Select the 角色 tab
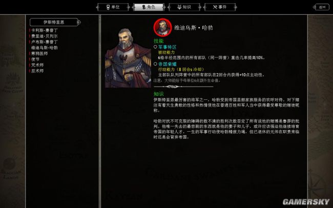The width and height of the screenshot is (333, 208). (149, 7)
